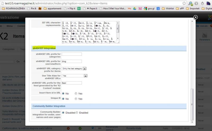The image size is (212, 131).
Task: Click red featured icon in last row
Action: pyautogui.click(x=68, y=128)
